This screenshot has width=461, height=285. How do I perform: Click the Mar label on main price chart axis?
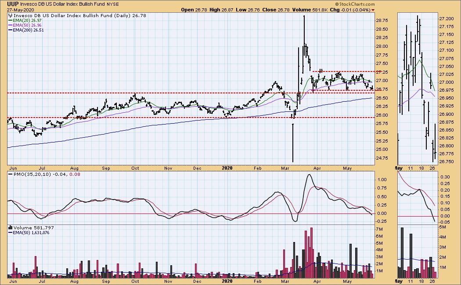pos(285,168)
